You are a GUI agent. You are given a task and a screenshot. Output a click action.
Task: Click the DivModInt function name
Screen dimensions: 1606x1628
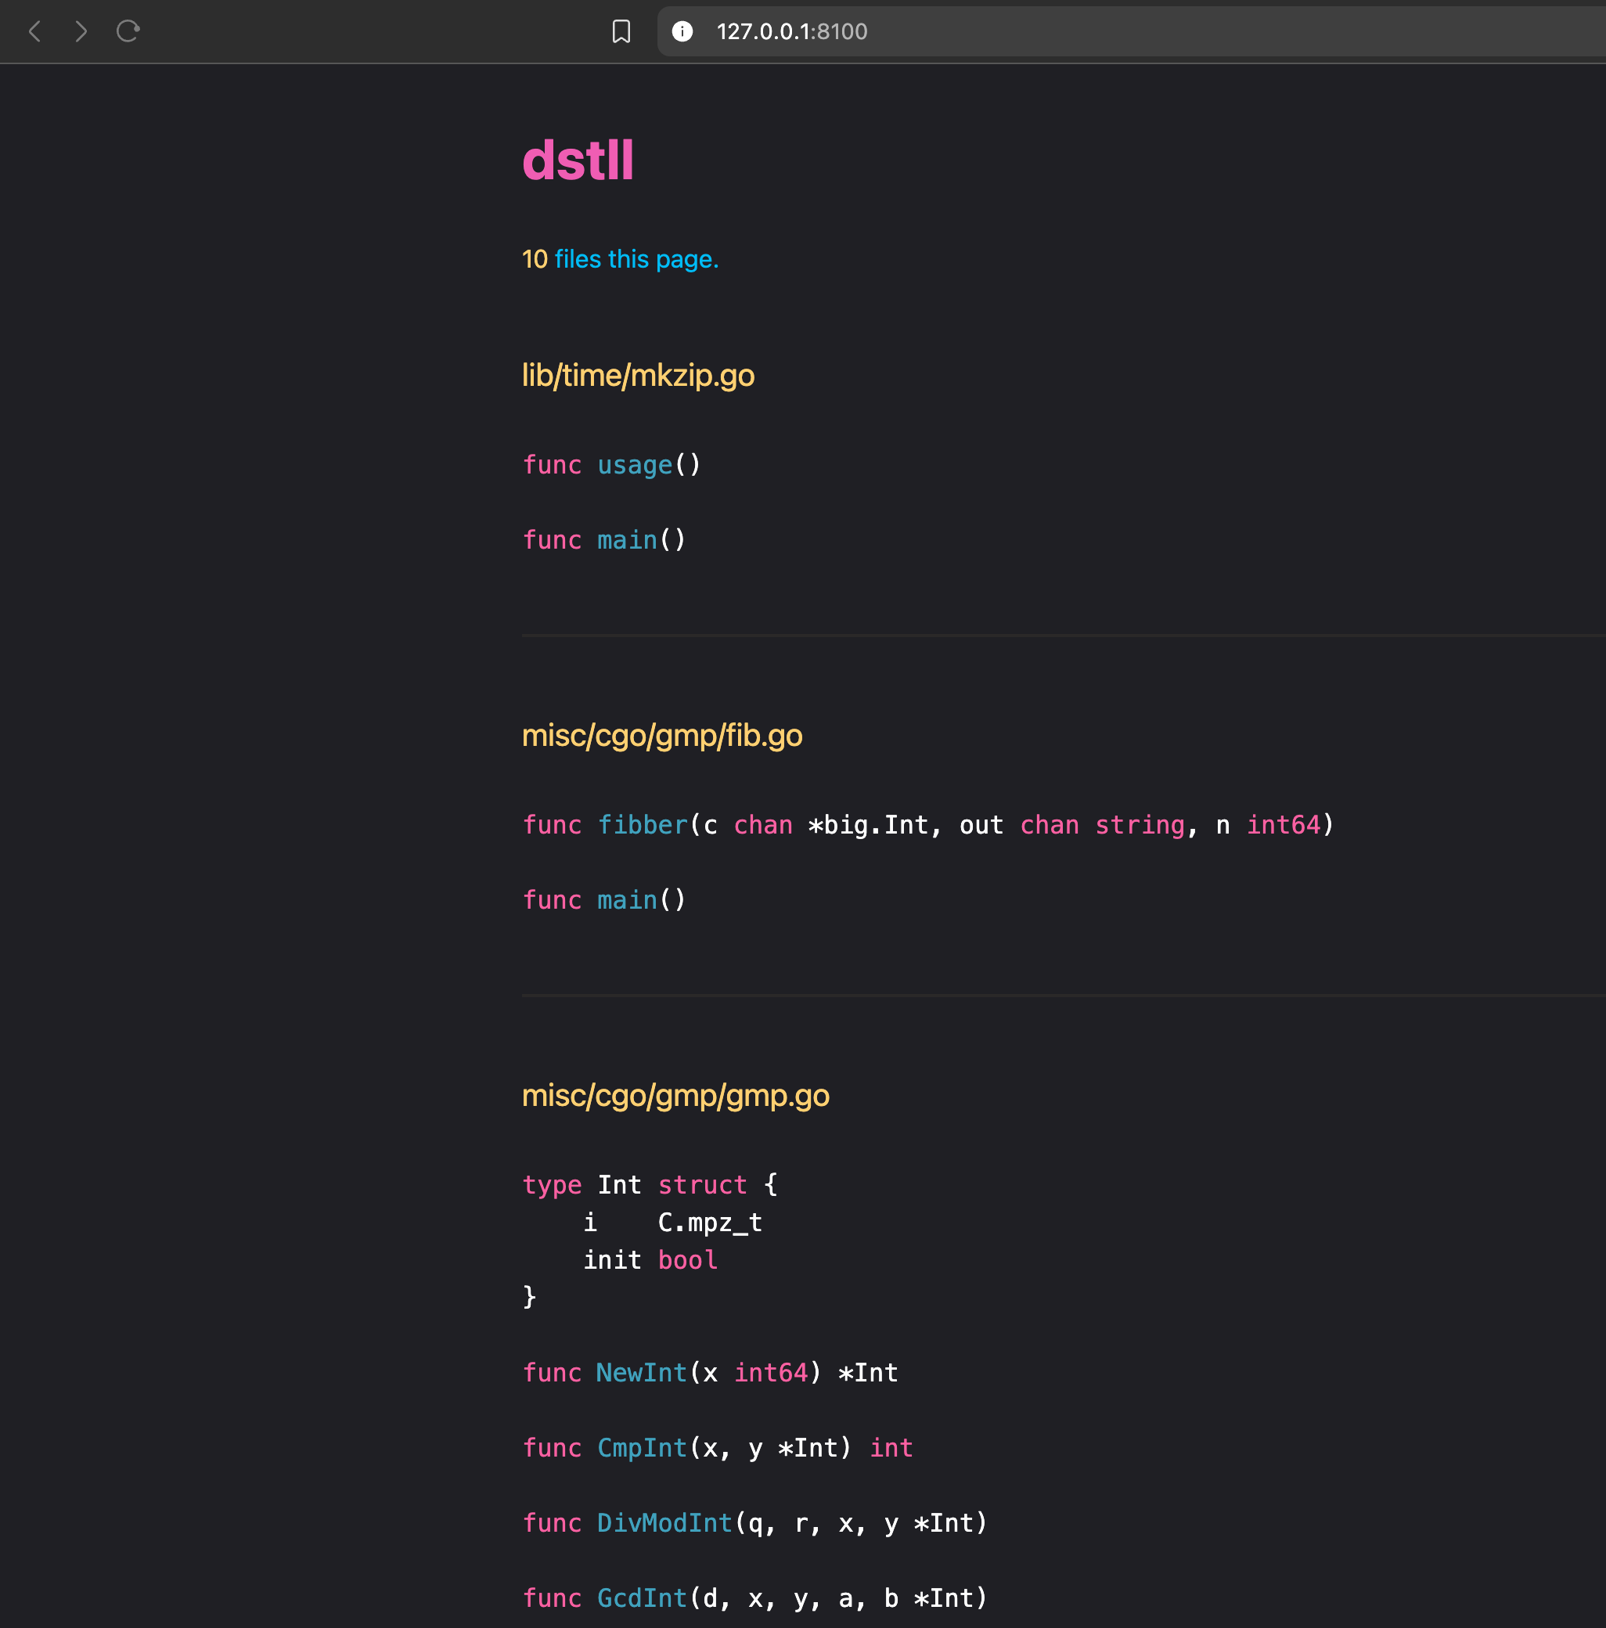click(664, 1522)
